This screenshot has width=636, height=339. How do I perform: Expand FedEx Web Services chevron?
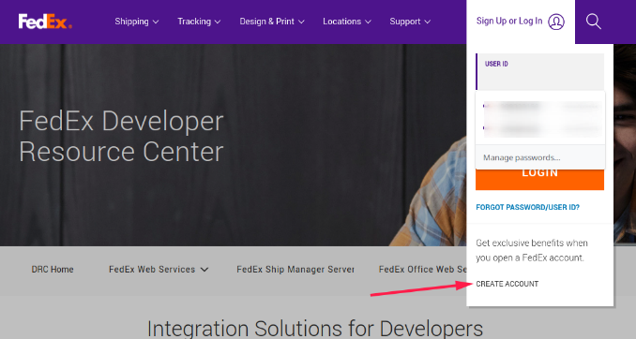pos(204,270)
